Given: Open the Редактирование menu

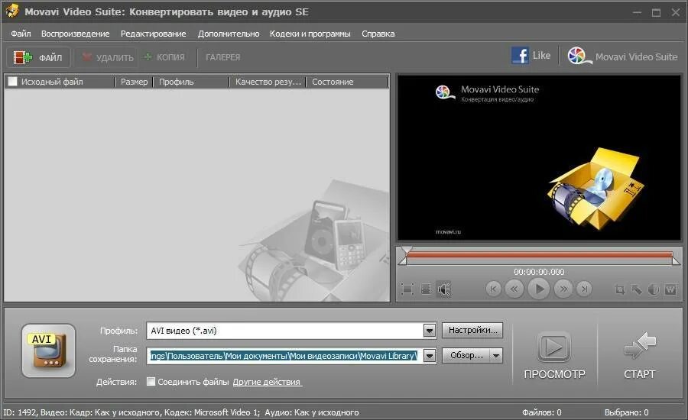Looking at the screenshot, I should pos(153,34).
